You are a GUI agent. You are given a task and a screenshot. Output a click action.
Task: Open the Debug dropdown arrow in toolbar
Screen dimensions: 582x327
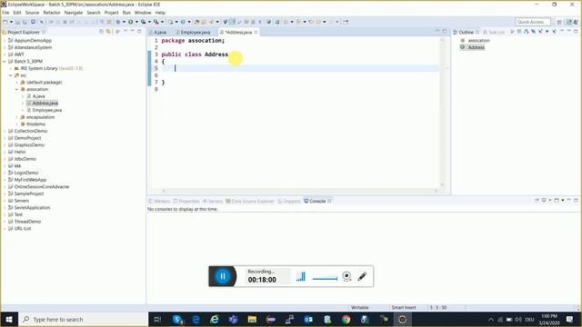coord(124,22)
